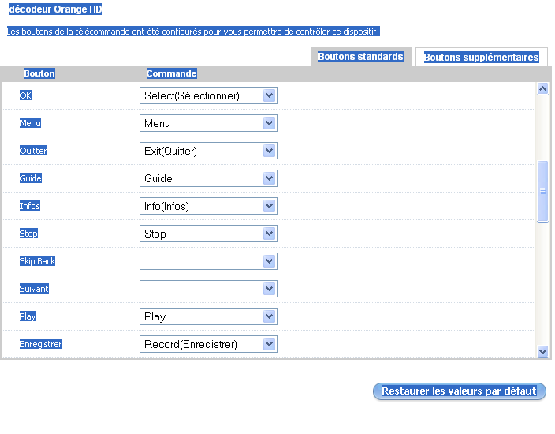
Task: Click the Bouton column header
Action: (x=39, y=73)
